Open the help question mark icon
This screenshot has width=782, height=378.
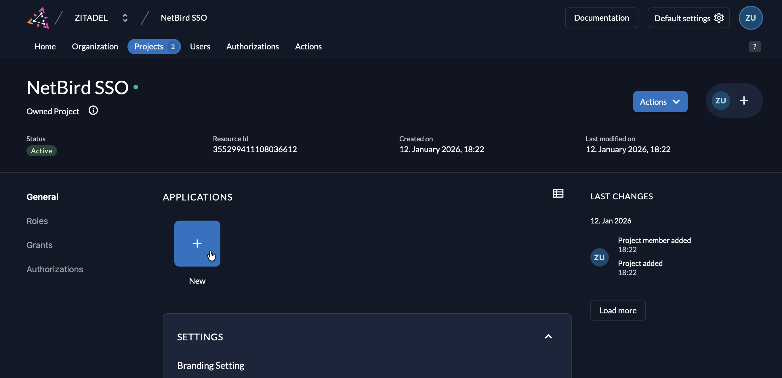[x=755, y=46]
